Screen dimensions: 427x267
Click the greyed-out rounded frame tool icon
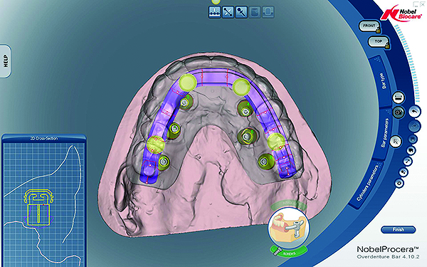268,12
